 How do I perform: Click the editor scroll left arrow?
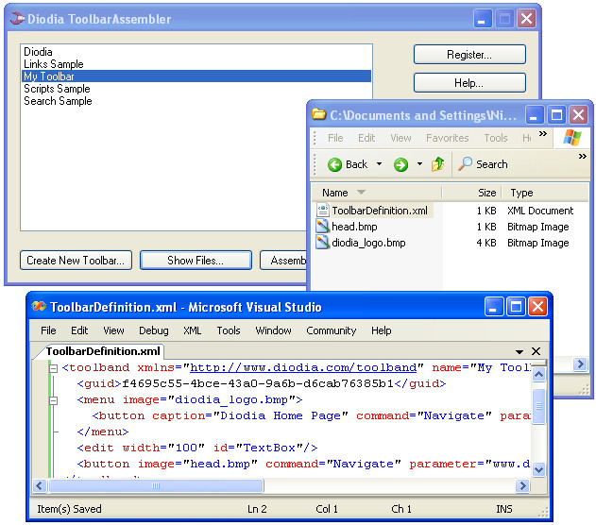tap(39, 485)
